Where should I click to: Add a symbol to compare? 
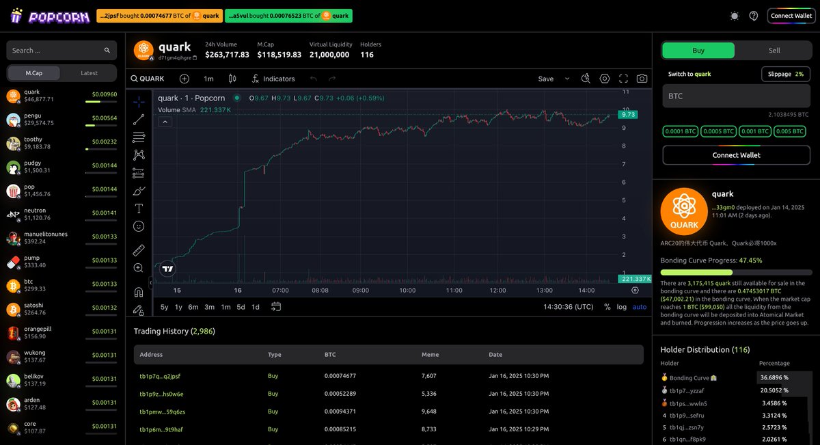pyautogui.click(x=184, y=79)
